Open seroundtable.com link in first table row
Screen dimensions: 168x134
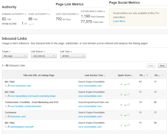click(90, 86)
